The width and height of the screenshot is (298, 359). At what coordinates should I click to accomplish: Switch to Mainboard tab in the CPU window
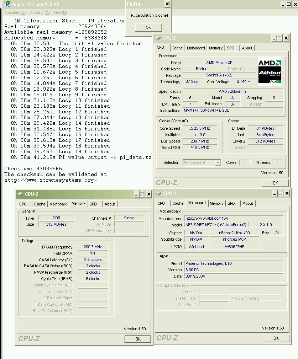[x=196, y=48]
